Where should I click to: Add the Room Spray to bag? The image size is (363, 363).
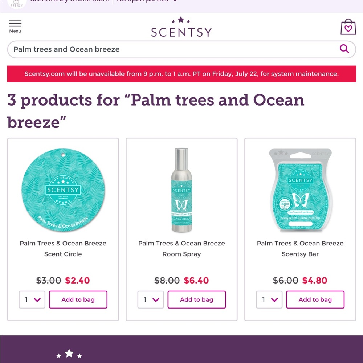click(x=196, y=299)
